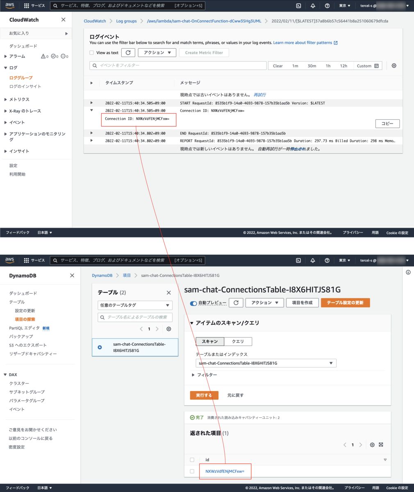
Task: Toggle 自動プレビュー switch in DynamoDB
Action: (193, 303)
